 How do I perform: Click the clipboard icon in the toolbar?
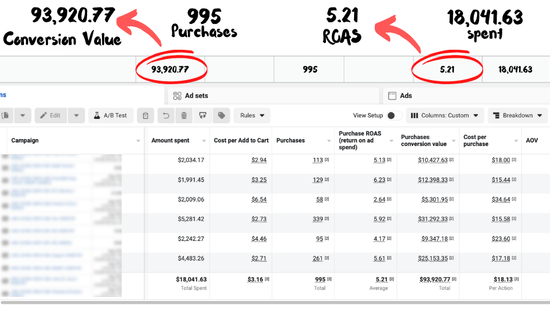(146, 116)
